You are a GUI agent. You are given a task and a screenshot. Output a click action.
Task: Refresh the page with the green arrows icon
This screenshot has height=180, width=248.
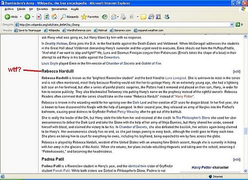[x=47, y=17]
